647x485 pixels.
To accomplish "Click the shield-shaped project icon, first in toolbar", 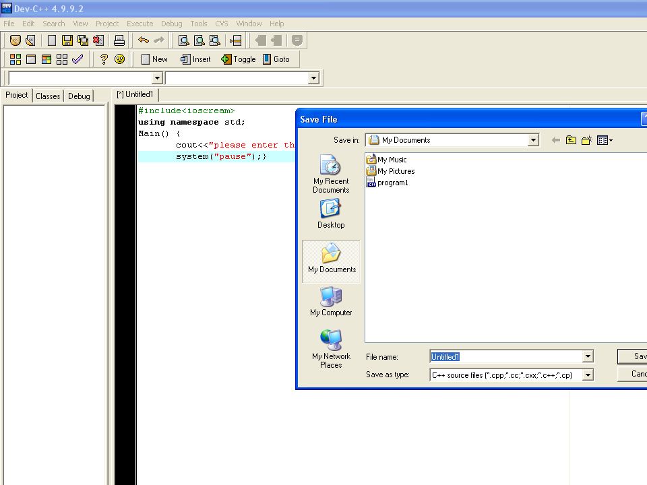I will pos(16,40).
